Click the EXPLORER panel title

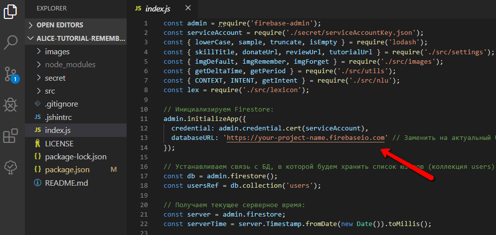click(x=51, y=8)
